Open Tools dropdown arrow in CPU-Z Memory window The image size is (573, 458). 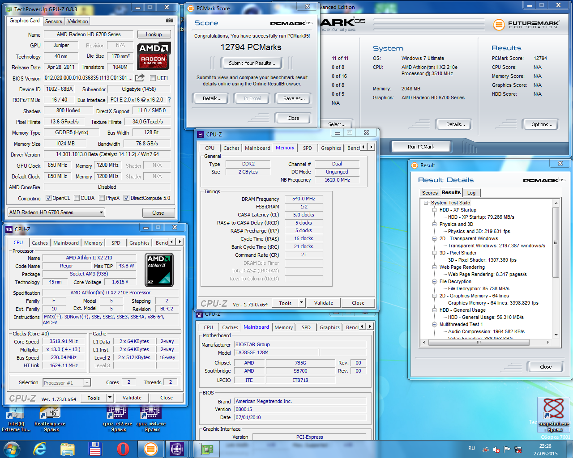point(301,303)
